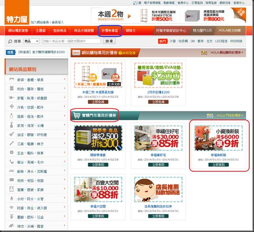254x232 pixels.
Task: Click the 會員登入 link
Action: 58,22
